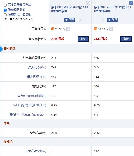
Task: Select the 5.55 fuel consumption value
Action: tap(54, 115)
